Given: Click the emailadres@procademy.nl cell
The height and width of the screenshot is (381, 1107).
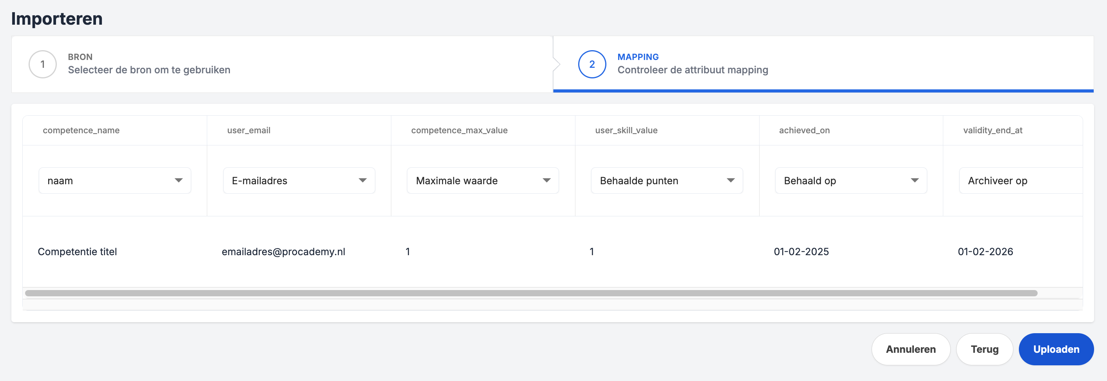Looking at the screenshot, I should [x=283, y=252].
